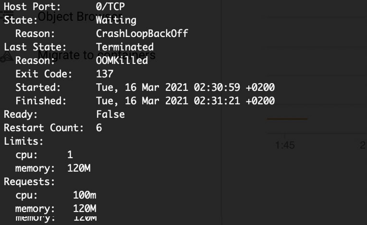Click the Limits memory value 120M
Image resolution: width=367 pixels, height=225 pixels.
79,168
